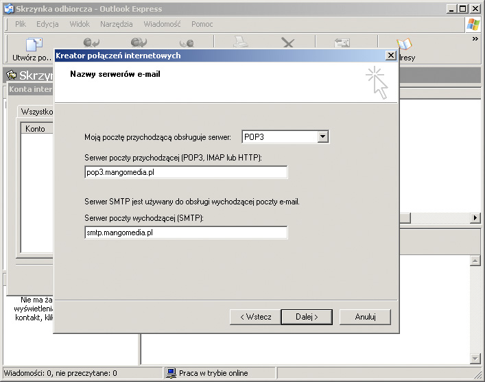Click the Delete X toolbar icon

pyautogui.click(x=288, y=43)
